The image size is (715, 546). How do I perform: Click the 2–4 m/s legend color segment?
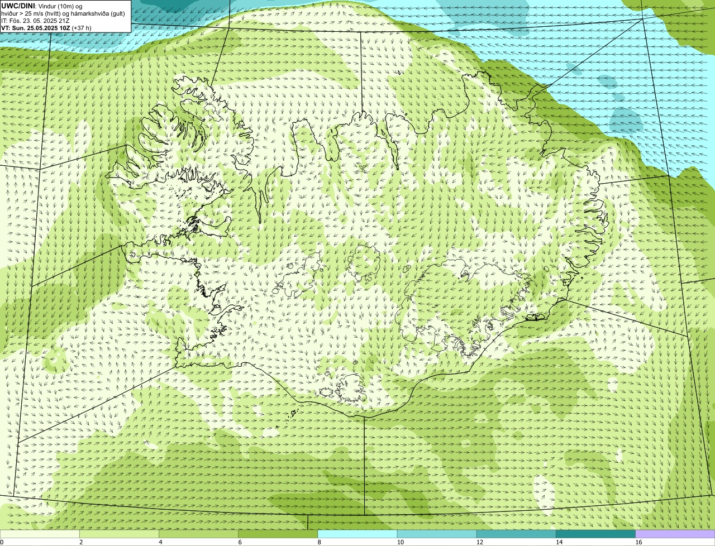coord(120,534)
